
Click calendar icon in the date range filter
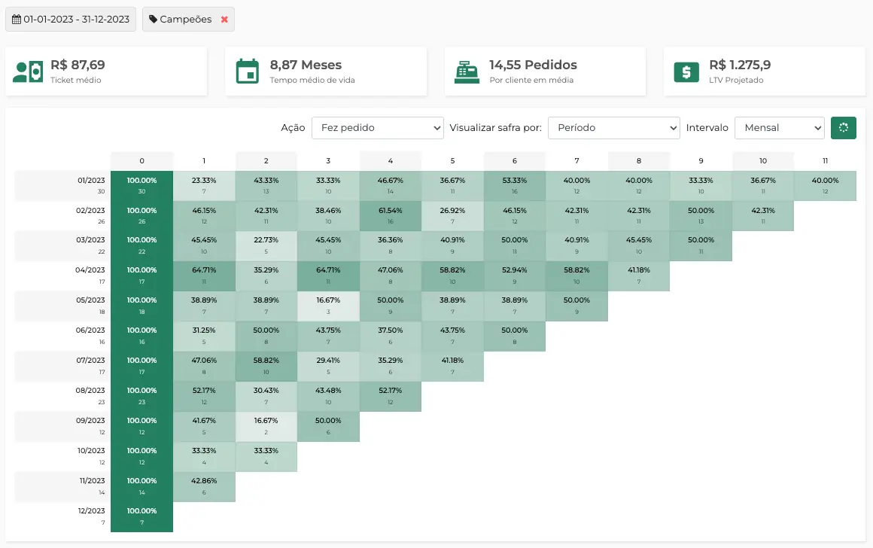pos(17,20)
